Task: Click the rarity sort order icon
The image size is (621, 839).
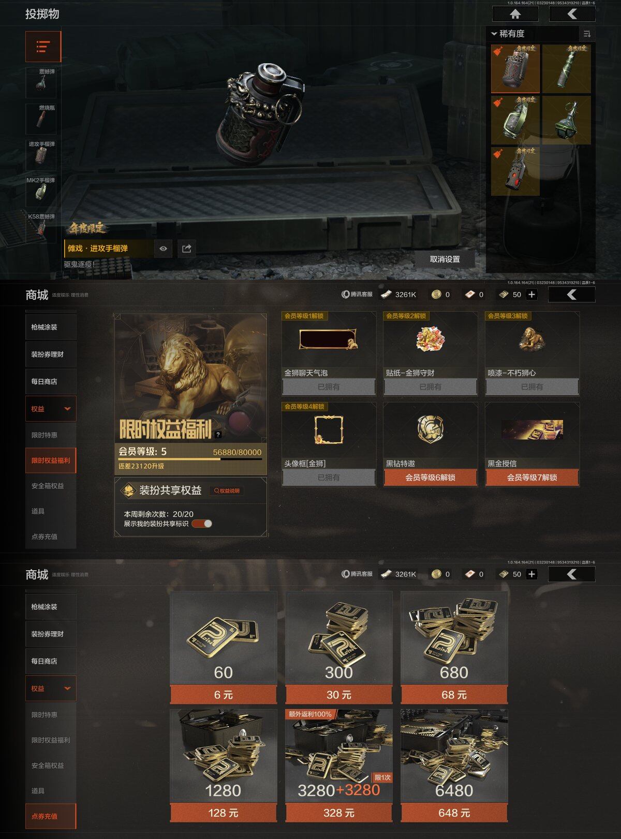Action: pos(587,34)
